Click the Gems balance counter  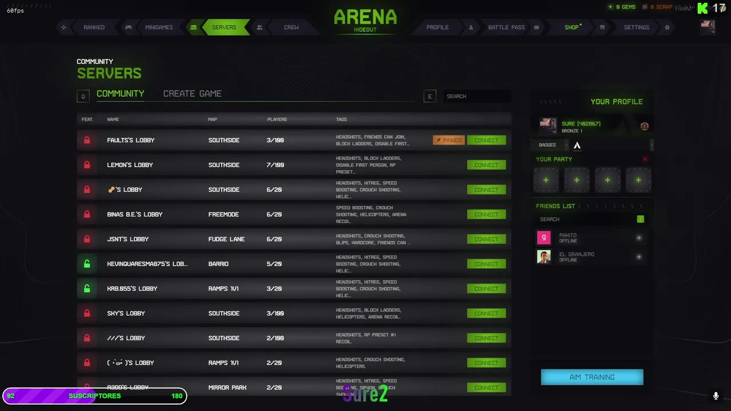(621, 7)
